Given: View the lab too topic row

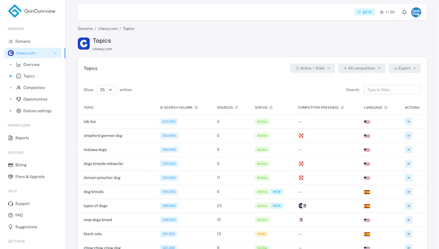Looking at the screenshot, I should click(409, 121).
